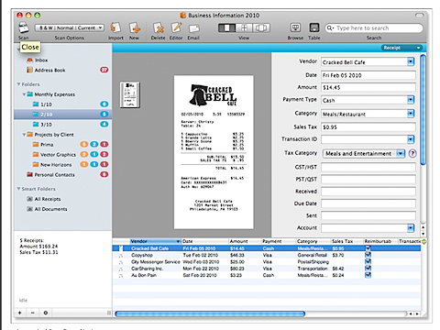This screenshot has height=330, width=440.
Task: Toggle Reimbursable checkbox for Cracked Bell Cafe
Action: [x=368, y=248]
